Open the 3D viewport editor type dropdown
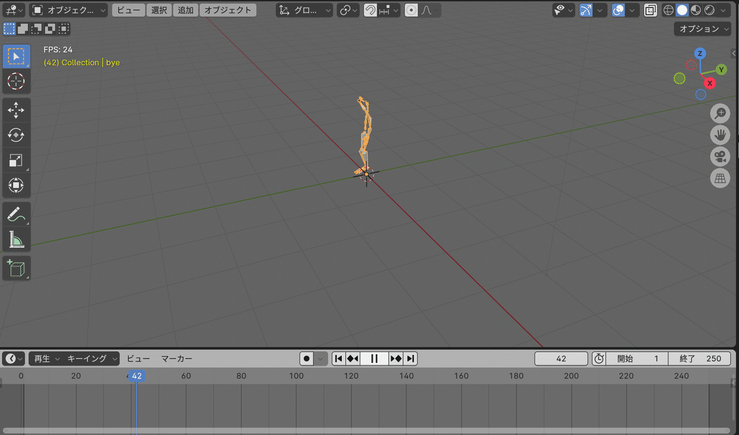 pos(13,10)
